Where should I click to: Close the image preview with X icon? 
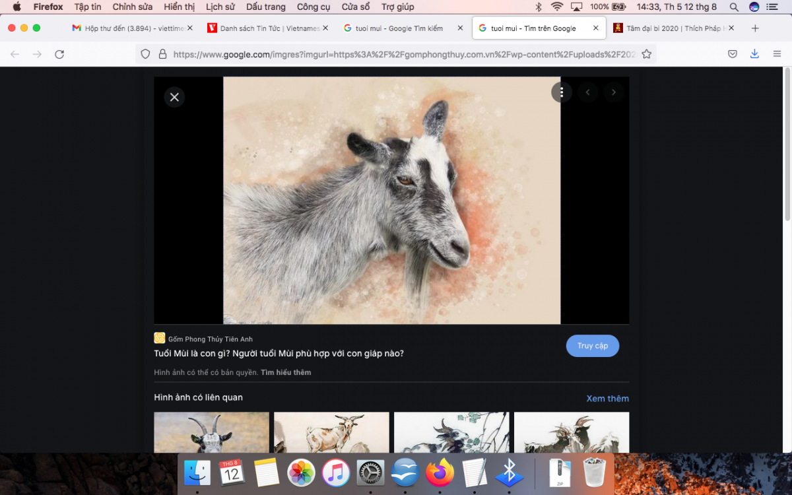click(x=174, y=97)
